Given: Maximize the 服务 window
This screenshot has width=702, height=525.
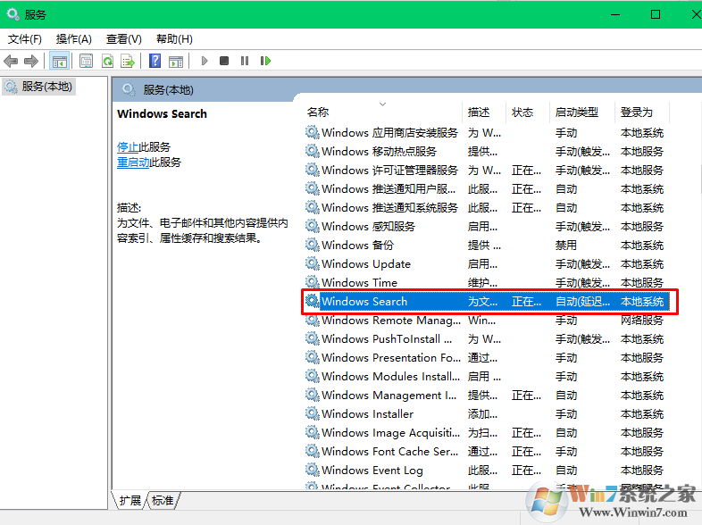Looking at the screenshot, I should tap(655, 14).
